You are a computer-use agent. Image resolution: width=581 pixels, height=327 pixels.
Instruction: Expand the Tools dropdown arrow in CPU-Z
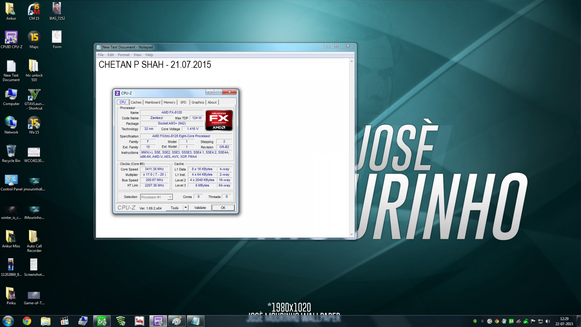186,208
